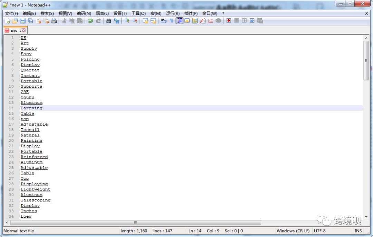Open the 宏(M) menu

156,13
